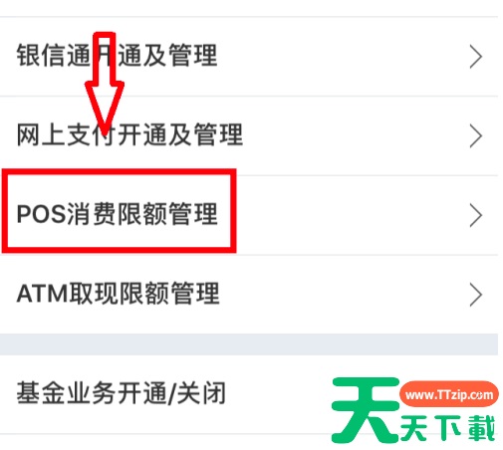Open 基金业务开通/关闭 entry
The image size is (503, 450).
click(122, 393)
